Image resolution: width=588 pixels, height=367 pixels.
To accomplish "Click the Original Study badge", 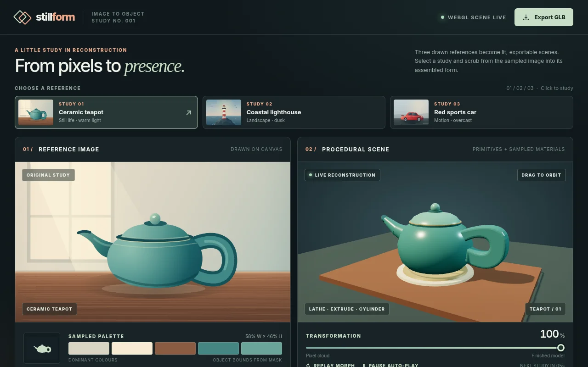I will pos(48,175).
